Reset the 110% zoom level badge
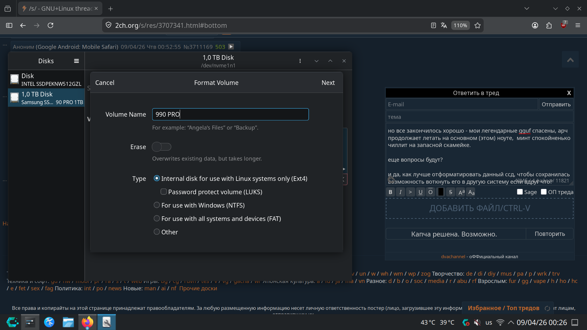587x330 pixels. 460,25
